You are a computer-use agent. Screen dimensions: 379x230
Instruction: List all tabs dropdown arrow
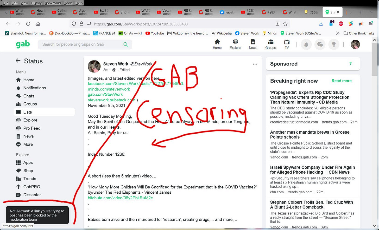point(372,12)
